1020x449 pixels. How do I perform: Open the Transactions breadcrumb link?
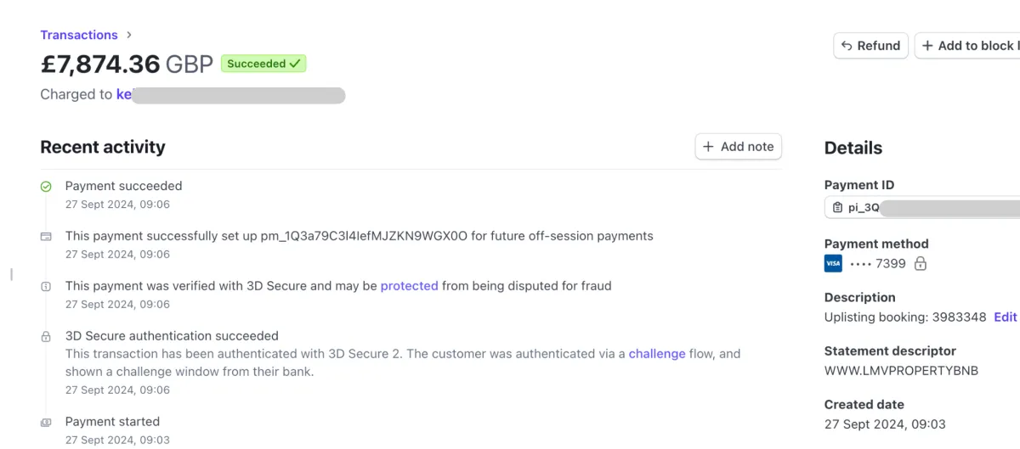point(79,35)
